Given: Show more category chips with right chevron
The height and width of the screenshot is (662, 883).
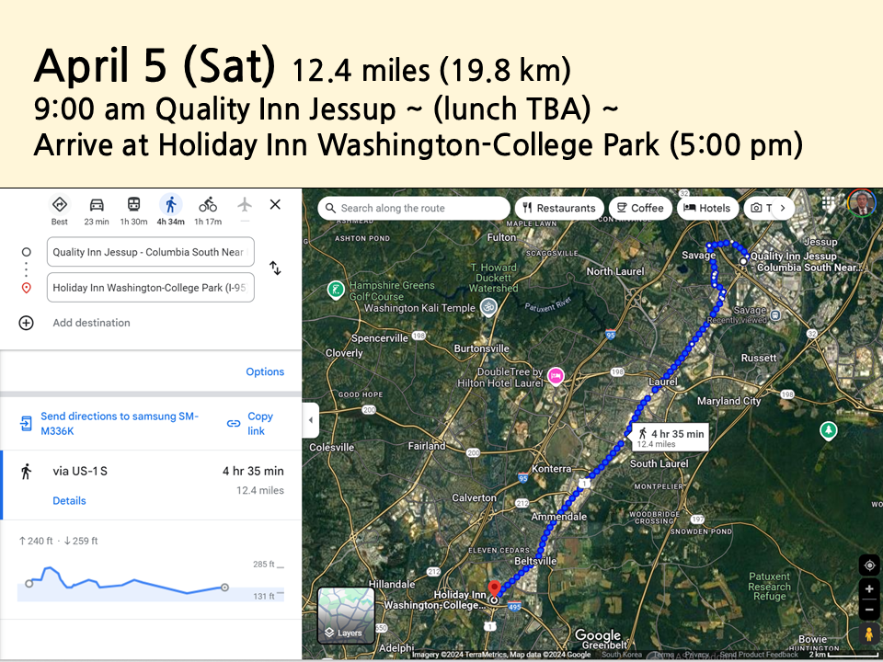Looking at the screenshot, I should pyautogui.click(x=783, y=208).
